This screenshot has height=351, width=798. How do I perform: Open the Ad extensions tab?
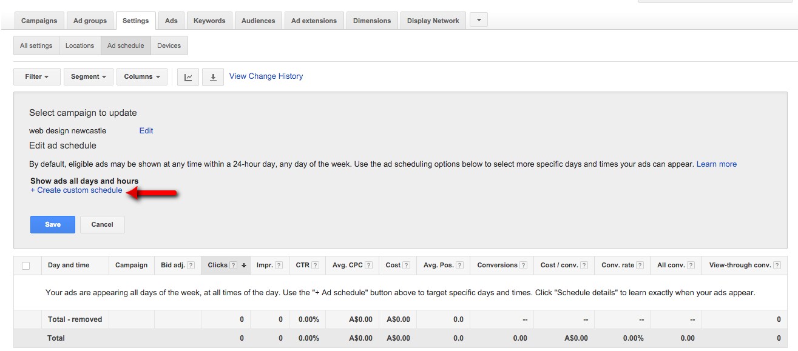[314, 19]
